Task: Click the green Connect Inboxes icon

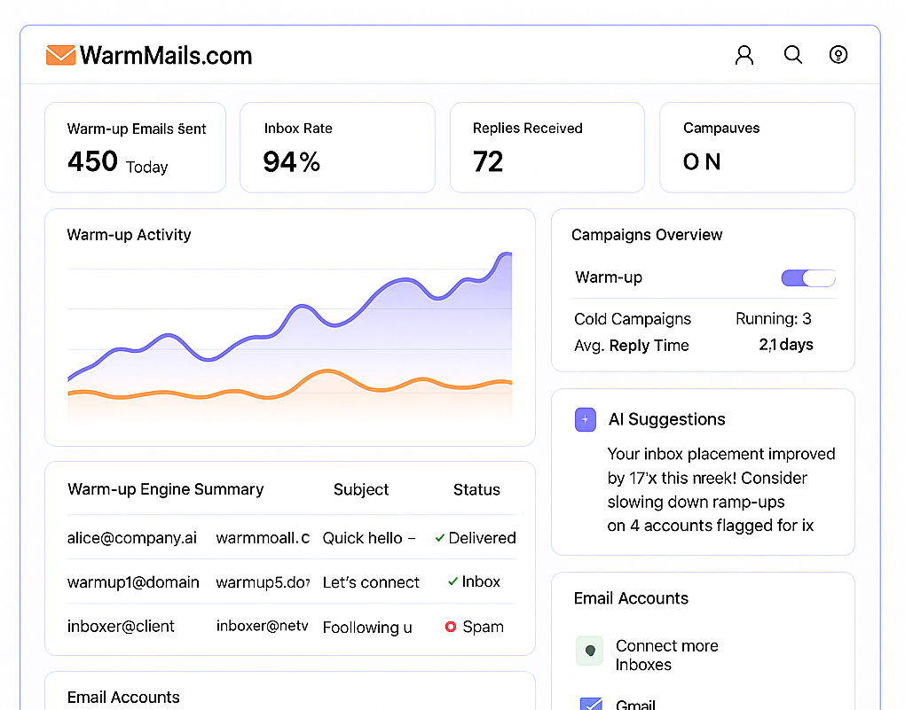Action: [589, 651]
